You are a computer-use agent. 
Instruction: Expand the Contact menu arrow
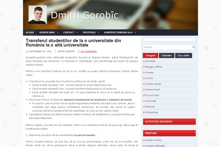point(77,32)
